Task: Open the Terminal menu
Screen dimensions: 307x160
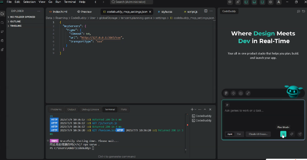Action: coord(70,2)
